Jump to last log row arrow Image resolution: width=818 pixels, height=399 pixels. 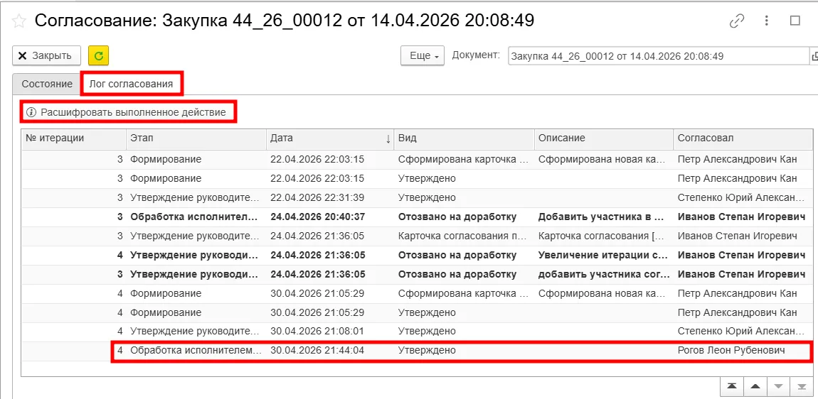801,386
